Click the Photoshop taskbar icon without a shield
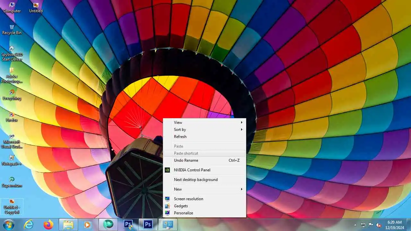The height and width of the screenshot is (231, 411). coord(148,225)
